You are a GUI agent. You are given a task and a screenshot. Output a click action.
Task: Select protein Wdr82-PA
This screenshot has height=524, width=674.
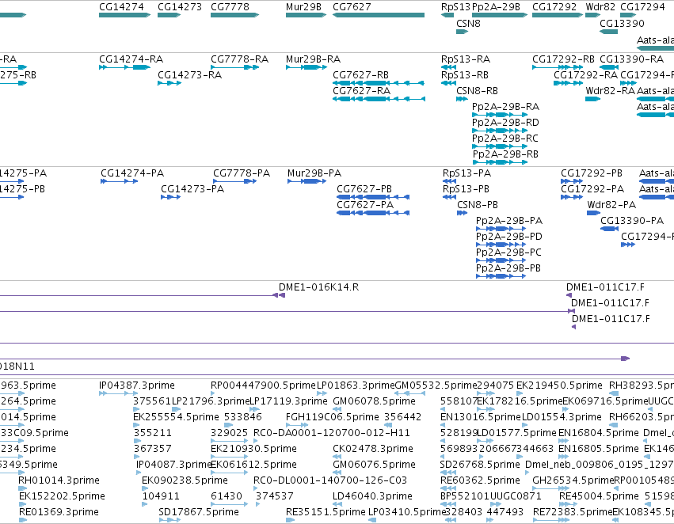click(x=594, y=213)
